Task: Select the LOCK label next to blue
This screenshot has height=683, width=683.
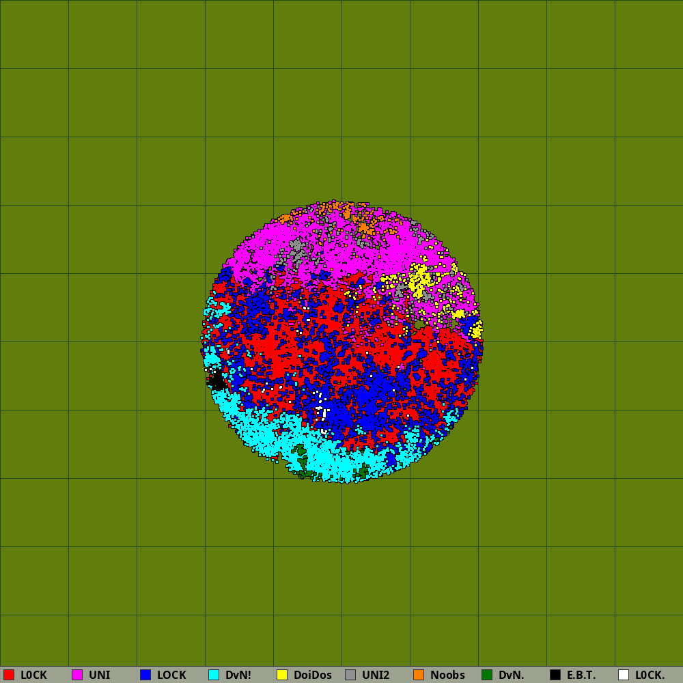Action: pyautogui.click(x=171, y=675)
